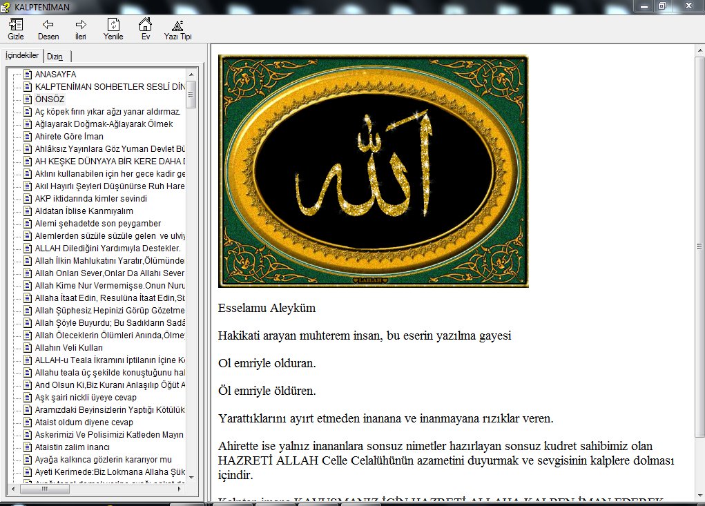Viewport: 705px width, 506px height.
Task: Click the contents tree vertical scrollbar thumb
Action: [x=191, y=95]
